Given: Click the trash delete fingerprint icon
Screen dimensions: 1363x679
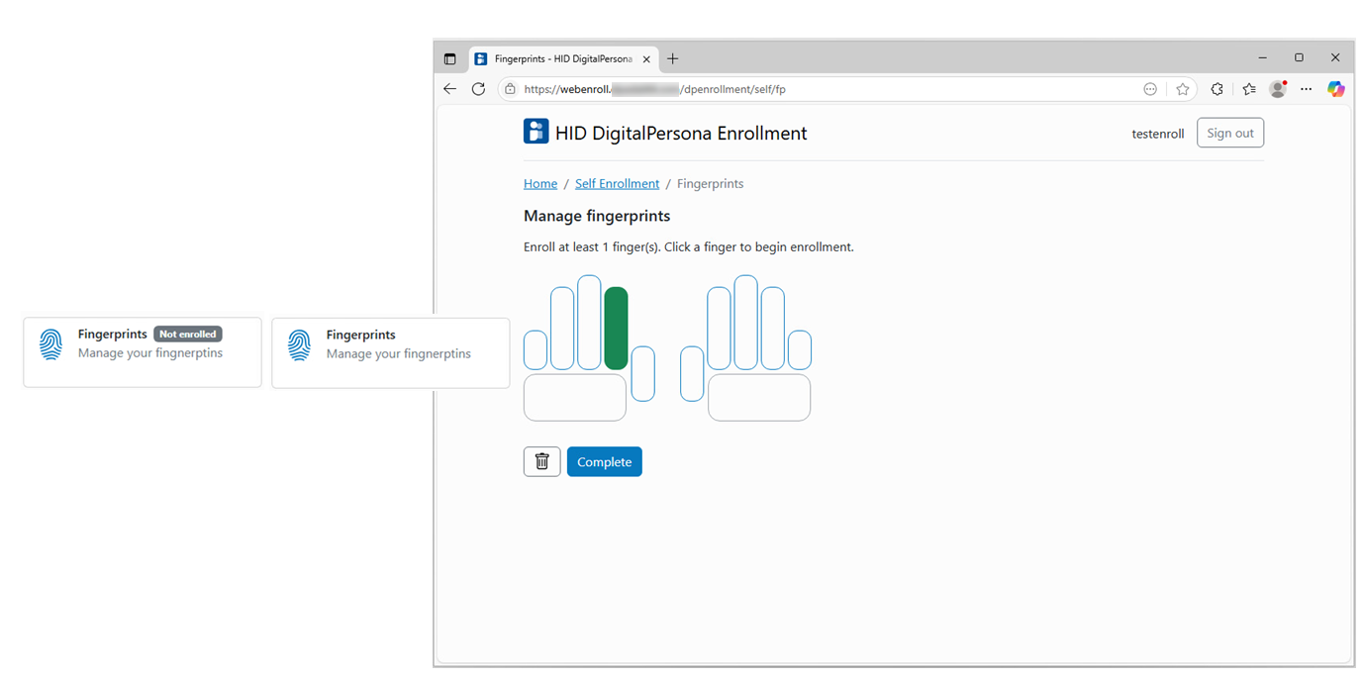Looking at the screenshot, I should (541, 461).
